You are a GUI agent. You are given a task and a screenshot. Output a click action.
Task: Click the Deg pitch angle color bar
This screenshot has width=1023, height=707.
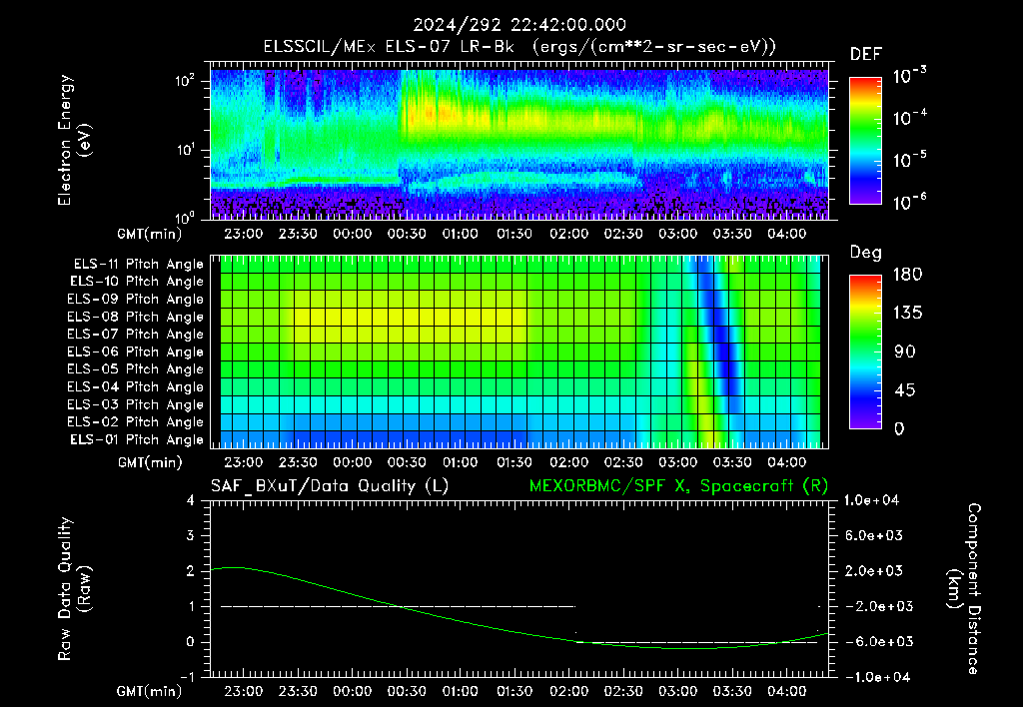(x=865, y=352)
